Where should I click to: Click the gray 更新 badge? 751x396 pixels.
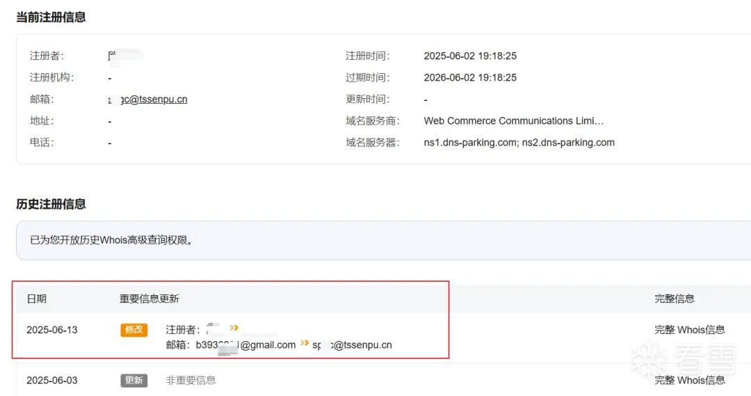pos(134,380)
